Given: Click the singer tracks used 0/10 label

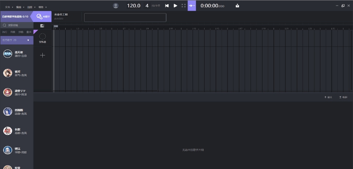Looking at the screenshot, I should click(15, 17).
